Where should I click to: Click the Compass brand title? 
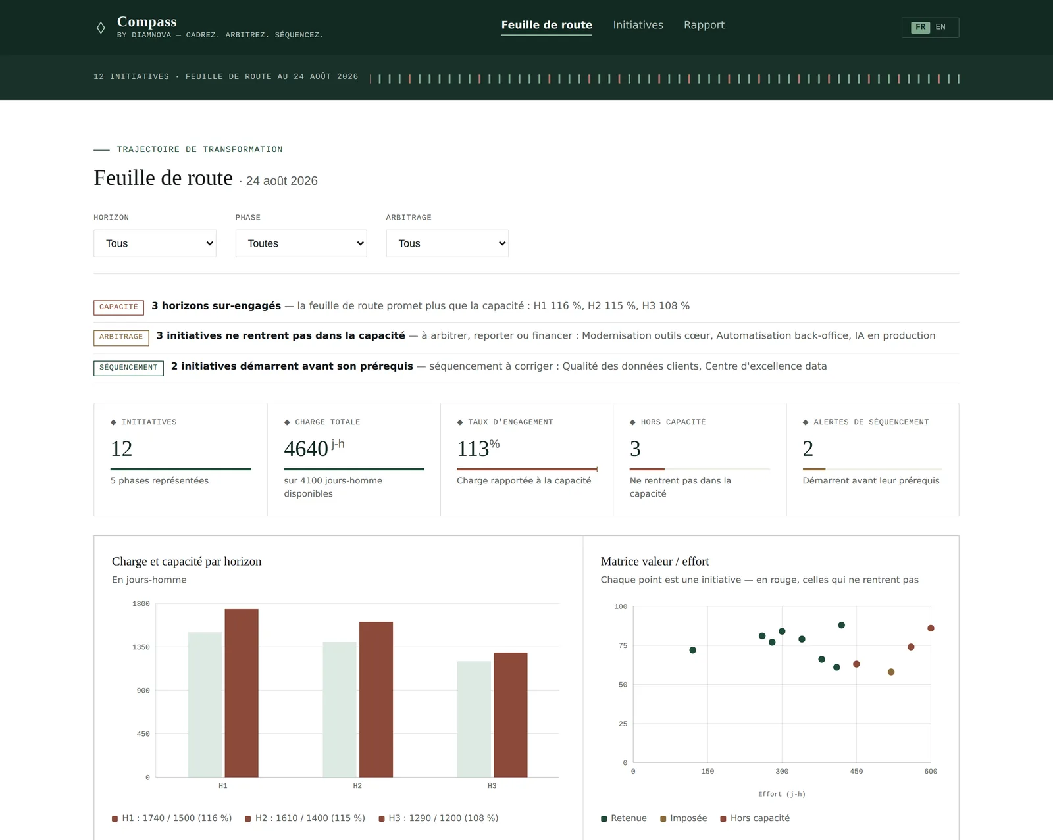click(x=147, y=22)
